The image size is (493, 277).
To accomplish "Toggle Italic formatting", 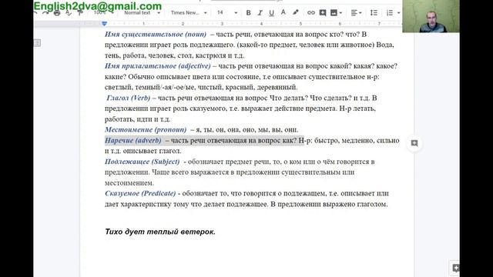I will [260, 13].
